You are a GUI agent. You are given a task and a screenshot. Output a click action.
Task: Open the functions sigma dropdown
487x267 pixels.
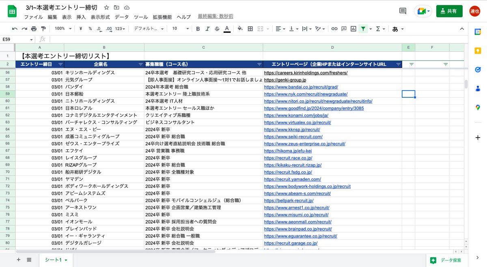click(x=380, y=29)
